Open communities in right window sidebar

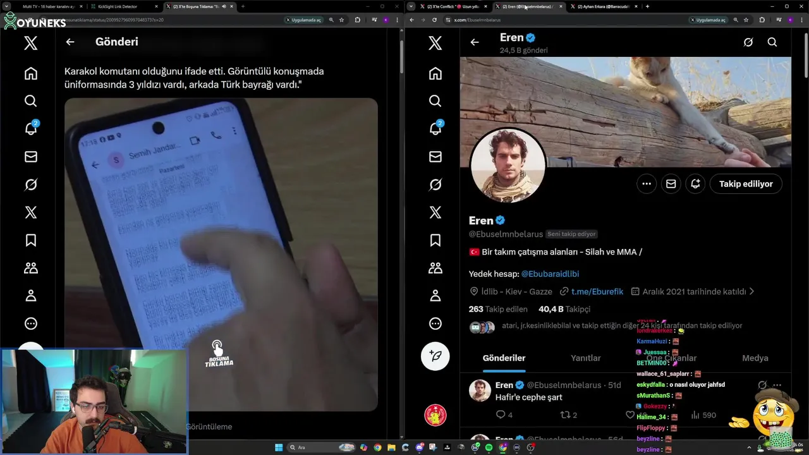coord(435,268)
